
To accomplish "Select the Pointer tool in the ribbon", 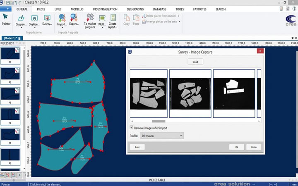I will pyautogui.click(x=6, y=19).
